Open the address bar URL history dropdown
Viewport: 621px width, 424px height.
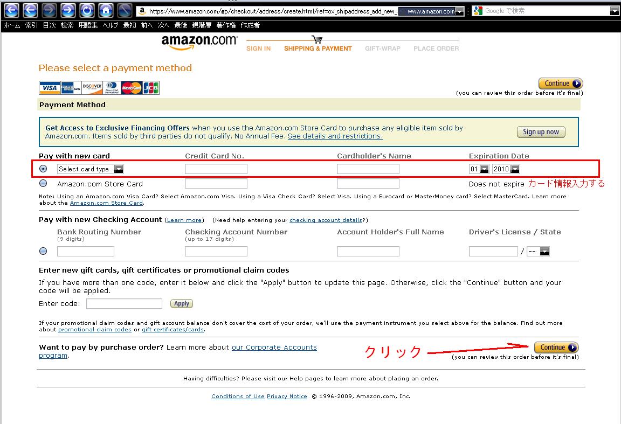(459, 11)
